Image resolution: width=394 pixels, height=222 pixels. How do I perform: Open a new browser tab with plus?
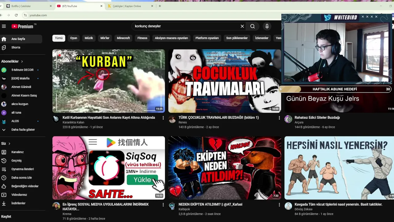click(x=160, y=6)
